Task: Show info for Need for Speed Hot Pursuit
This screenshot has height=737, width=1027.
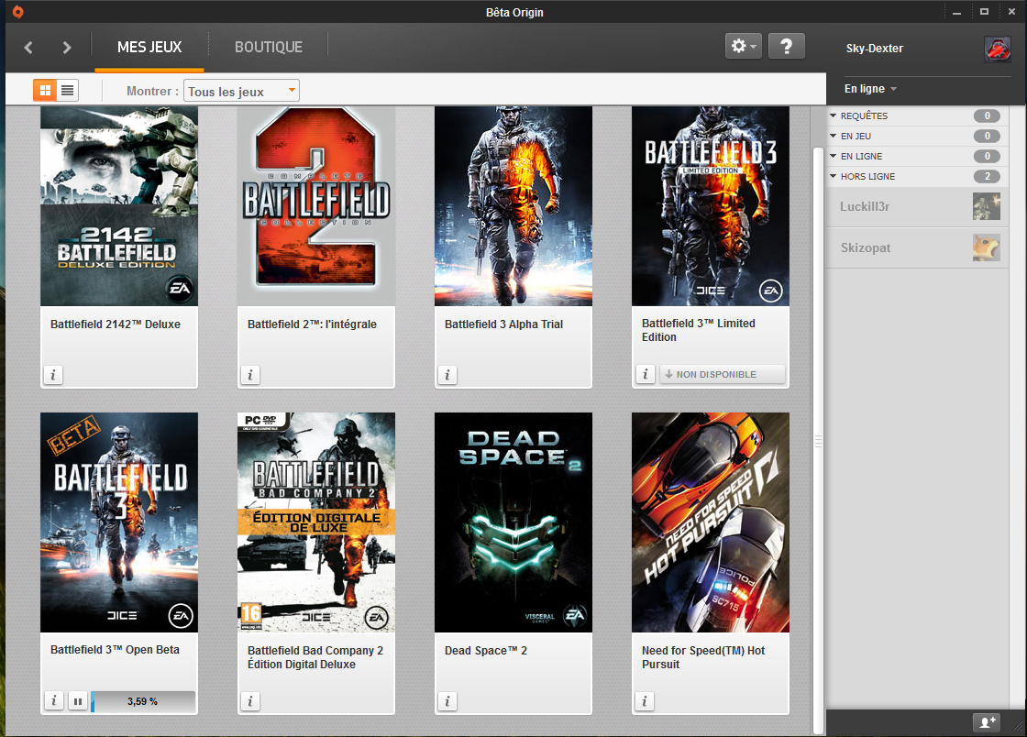Action: [645, 701]
